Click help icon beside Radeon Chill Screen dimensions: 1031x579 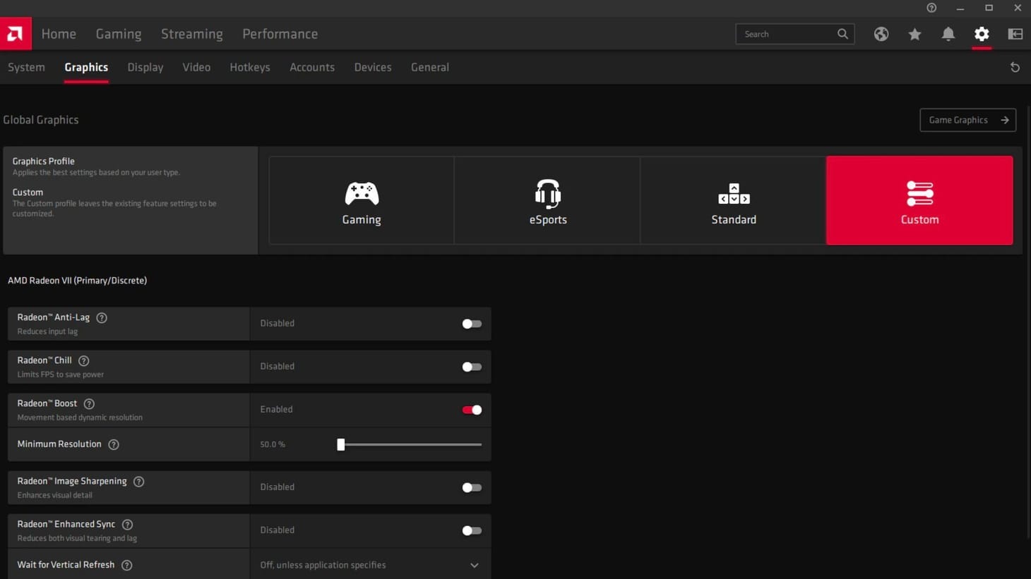(84, 361)
